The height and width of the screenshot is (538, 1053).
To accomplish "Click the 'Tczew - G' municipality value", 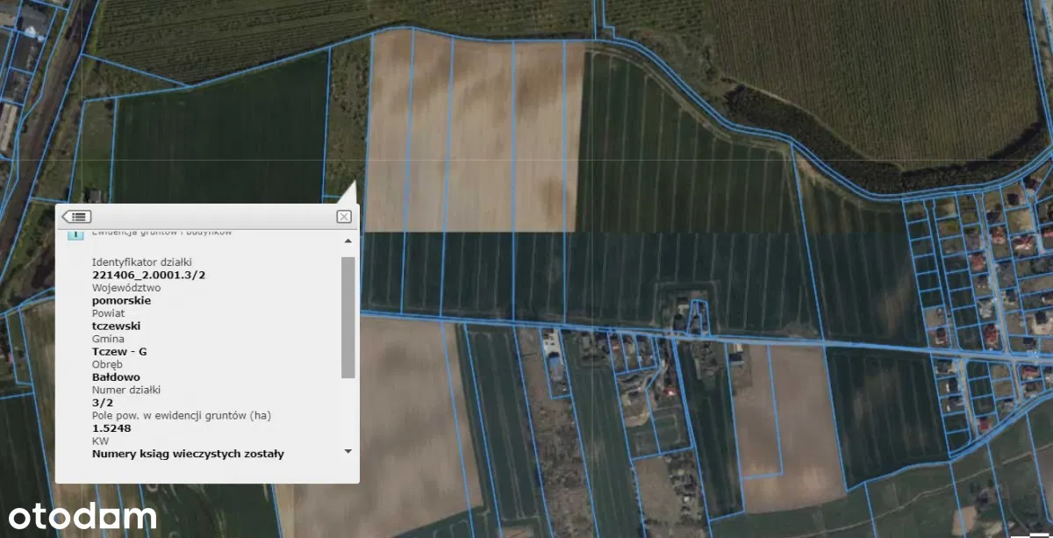I will click(119, 351).
